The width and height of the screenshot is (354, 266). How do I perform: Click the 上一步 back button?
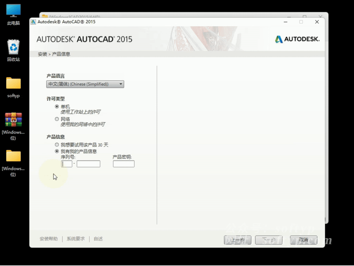(x=238, y=240)
